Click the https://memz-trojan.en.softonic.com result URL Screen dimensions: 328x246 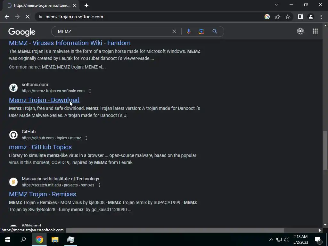tap(53, 91)
